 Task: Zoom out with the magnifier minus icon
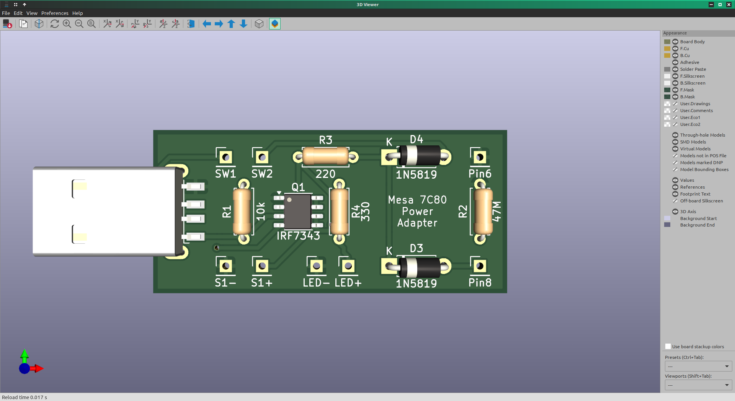(x=79, y=24)
